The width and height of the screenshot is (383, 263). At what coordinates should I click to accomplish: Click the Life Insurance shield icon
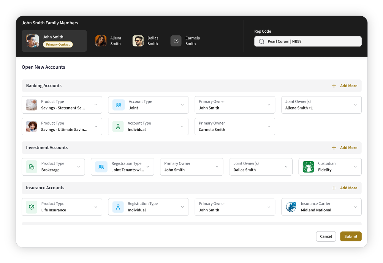(x=32, y=207)
